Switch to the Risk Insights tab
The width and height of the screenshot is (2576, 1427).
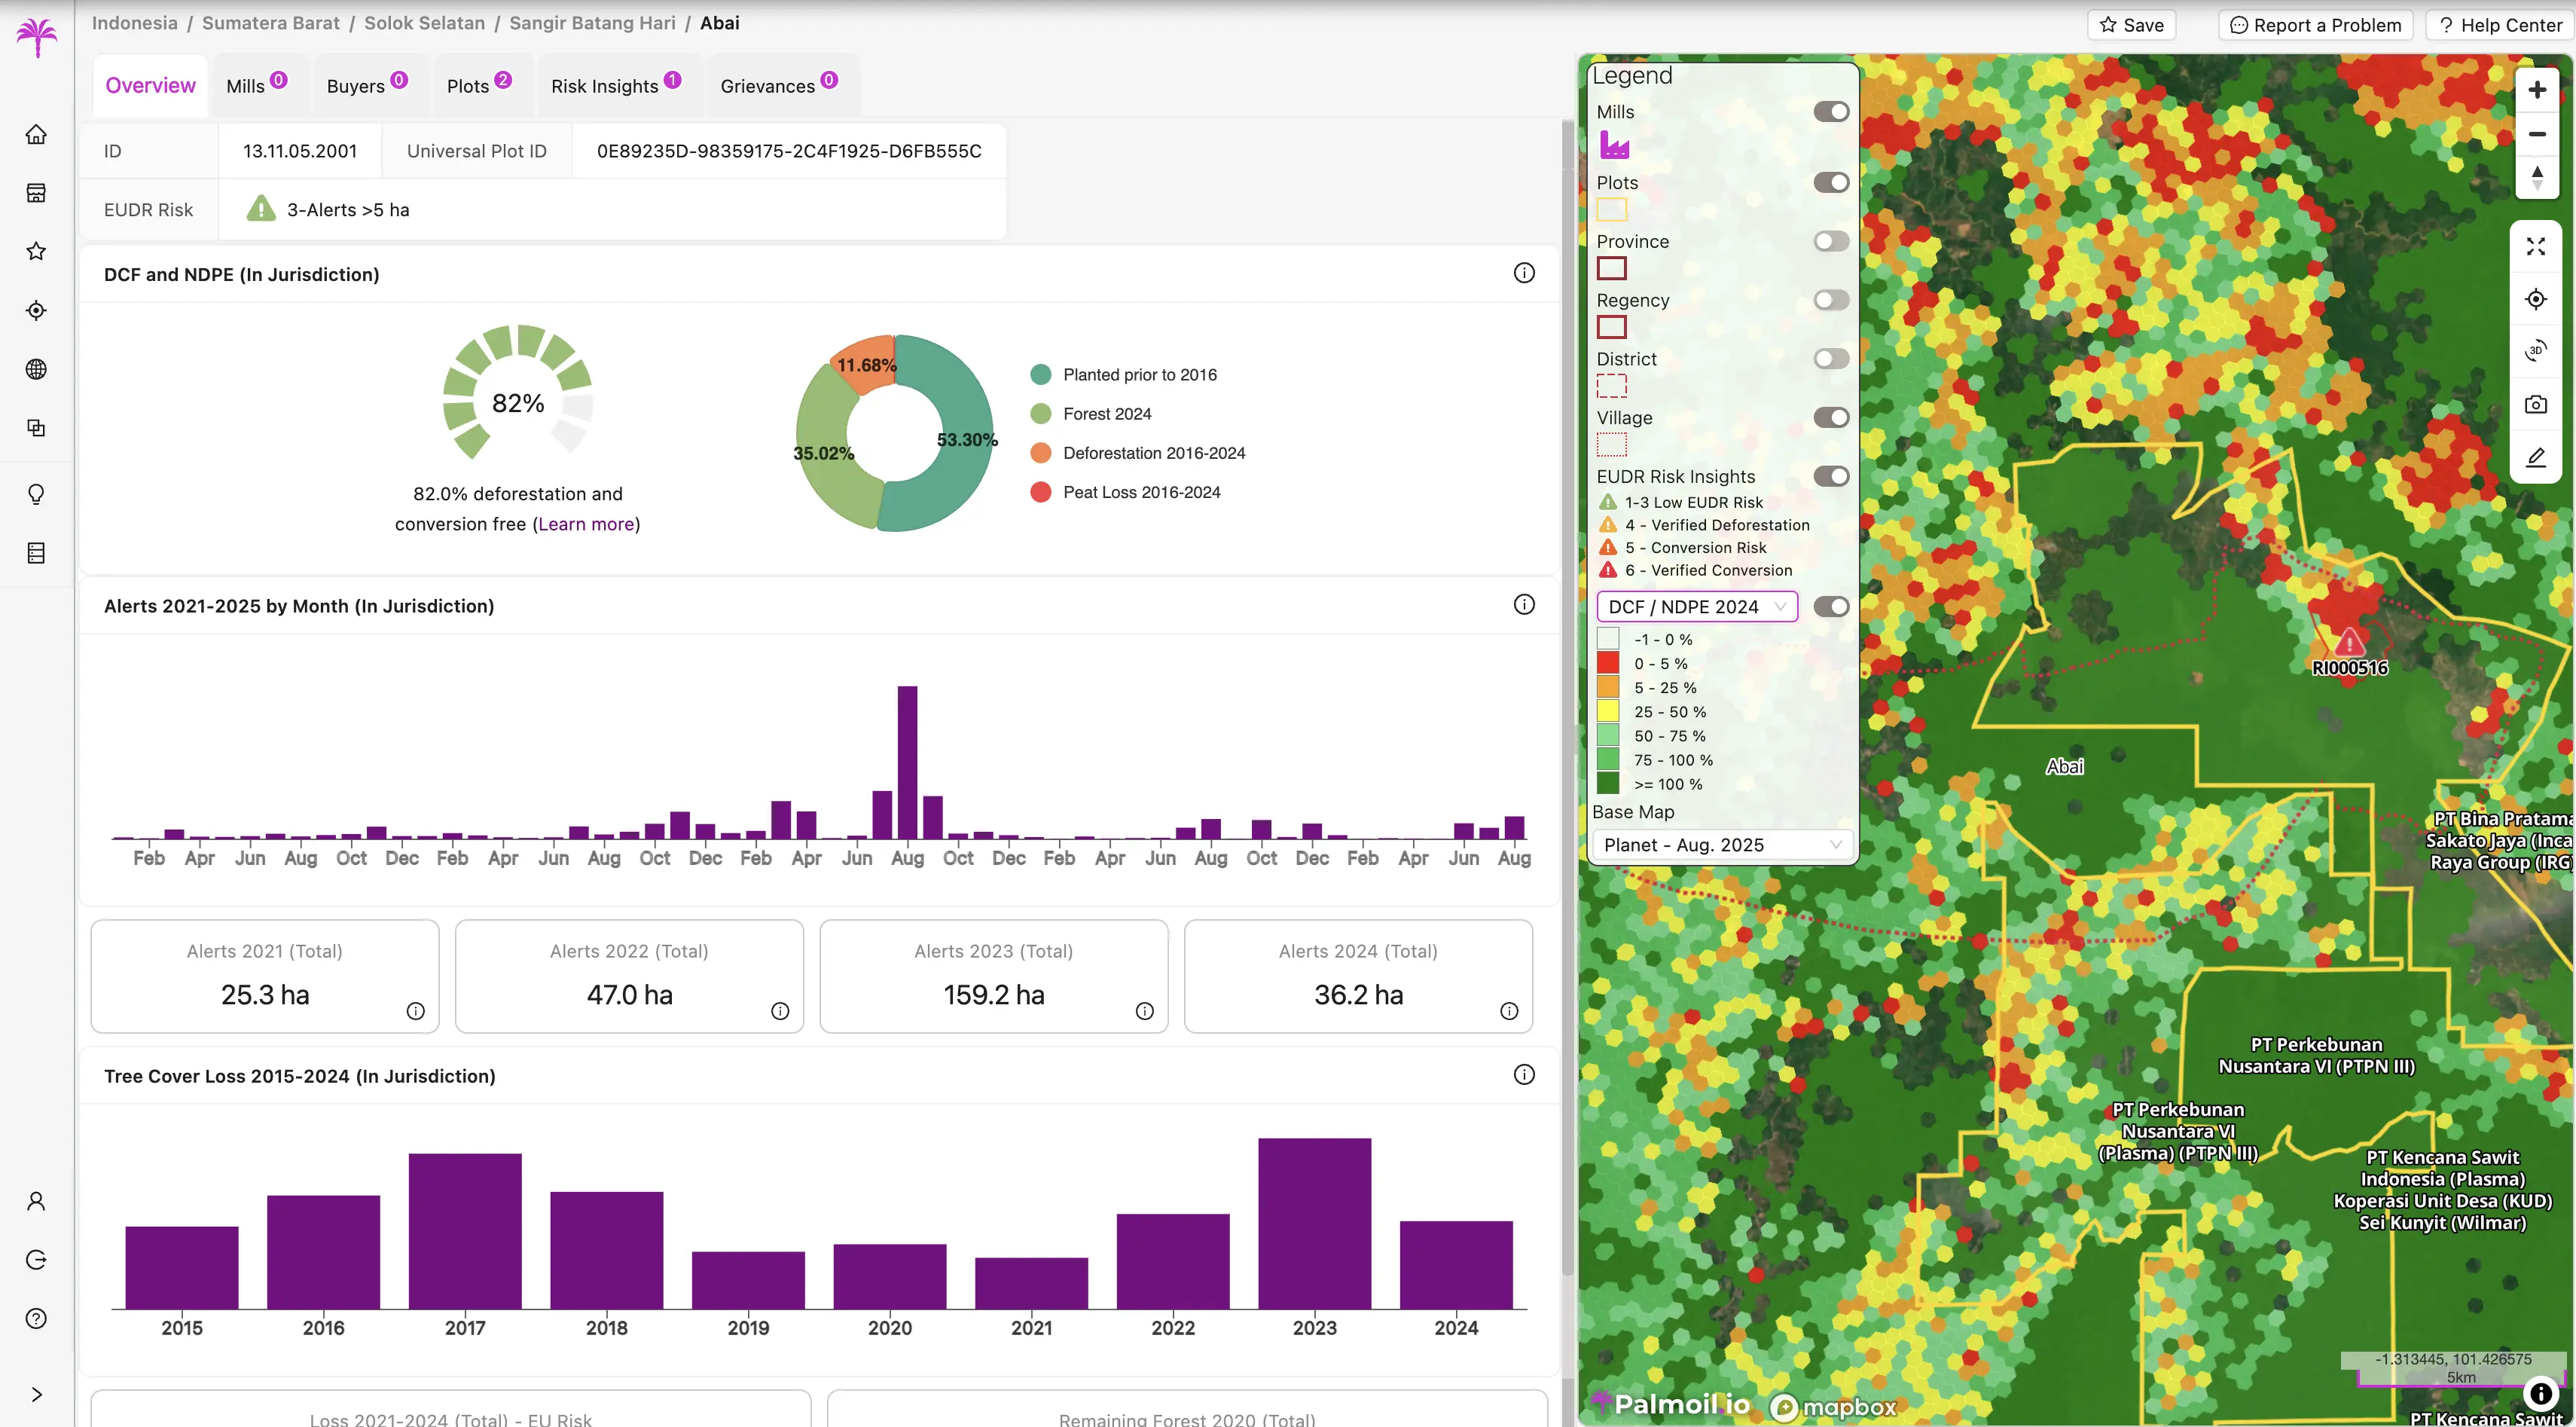(606, 86)
